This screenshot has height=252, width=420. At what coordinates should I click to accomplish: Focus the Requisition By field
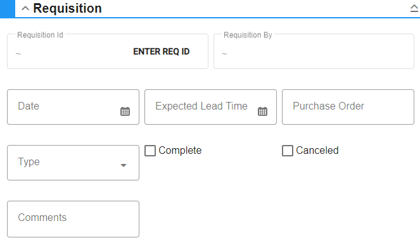click(314, 51)
